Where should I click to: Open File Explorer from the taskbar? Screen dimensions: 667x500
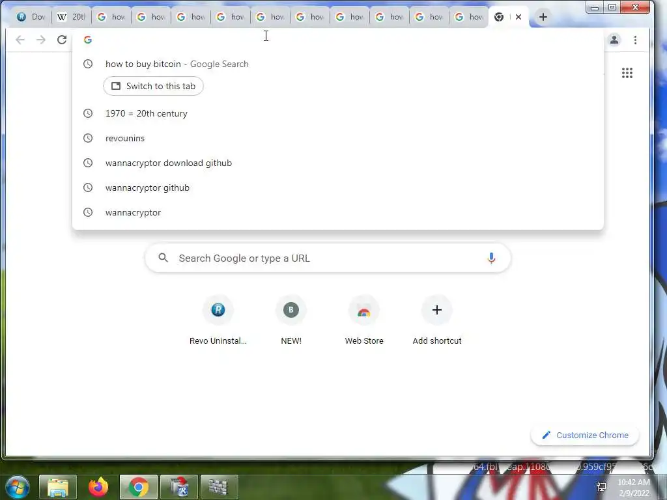58,487
